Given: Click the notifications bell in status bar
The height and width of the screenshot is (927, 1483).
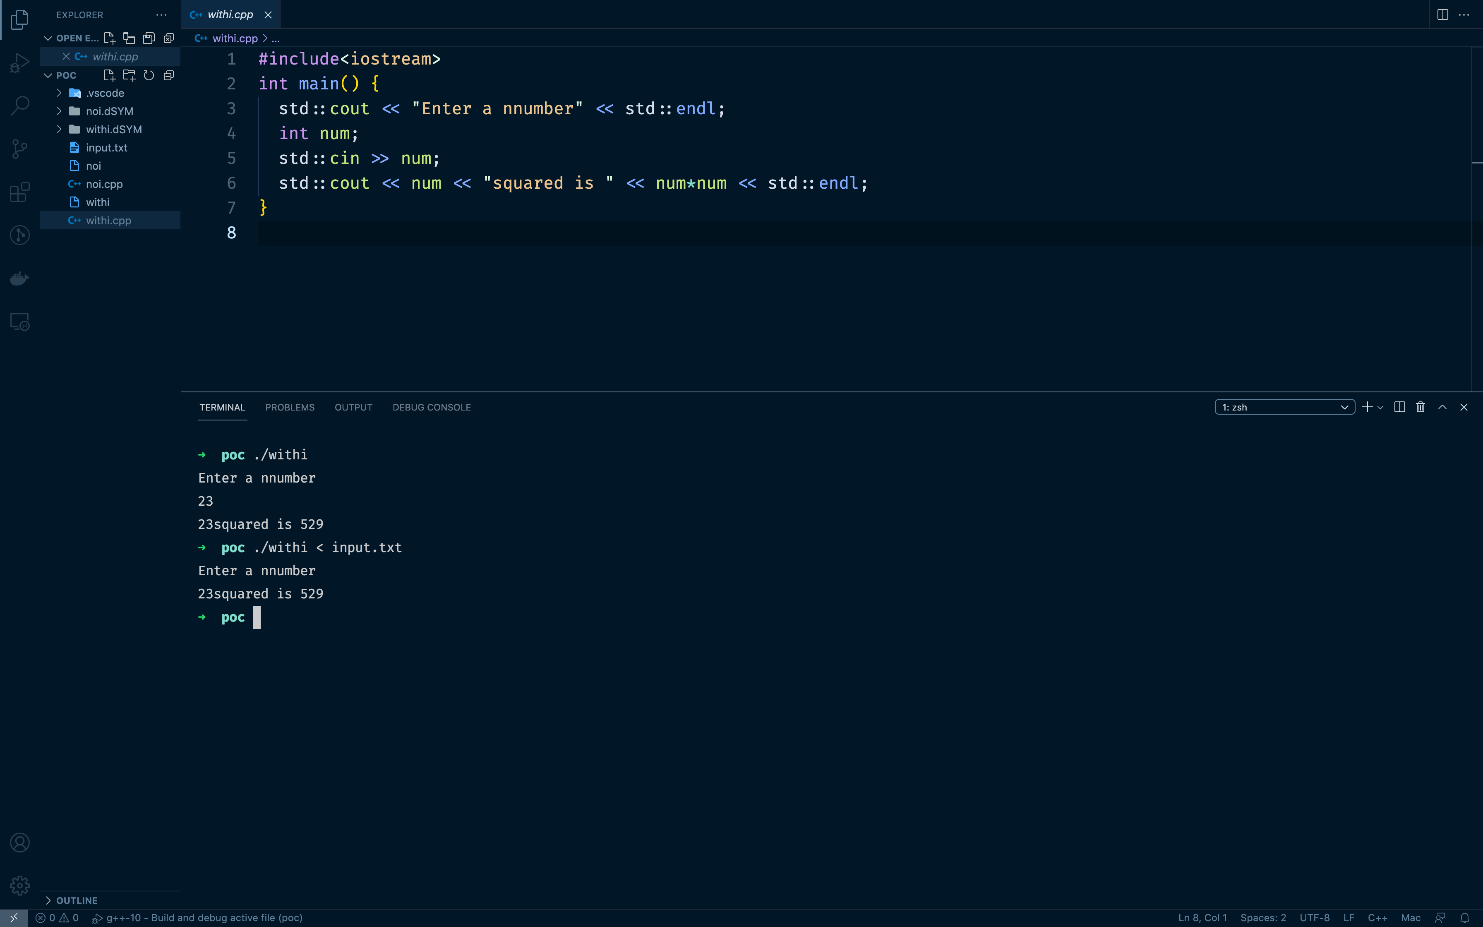Looking at the screenshot, I should (1464, 918).
